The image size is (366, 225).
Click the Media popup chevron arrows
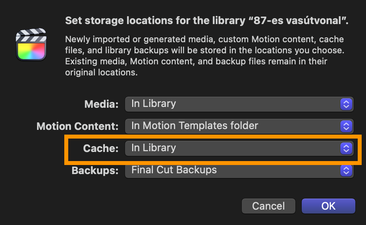tap(346, 104)
